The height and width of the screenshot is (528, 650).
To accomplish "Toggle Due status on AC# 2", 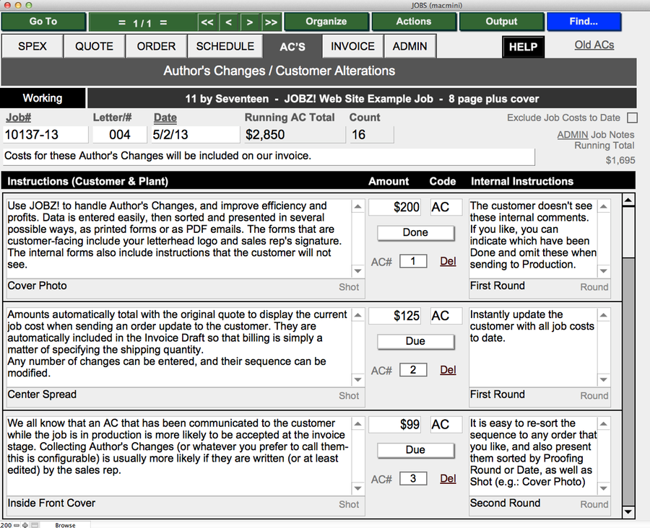I will [x=415, y=341].
